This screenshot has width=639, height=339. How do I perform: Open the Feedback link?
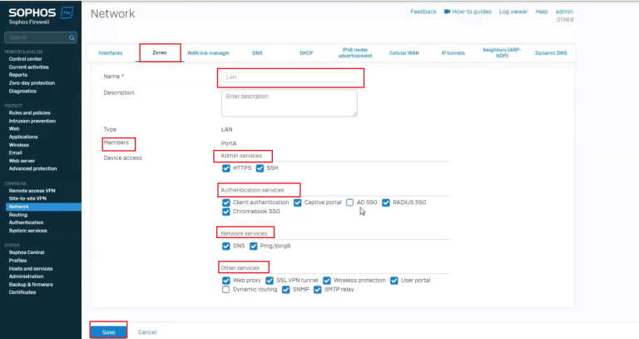424,12
